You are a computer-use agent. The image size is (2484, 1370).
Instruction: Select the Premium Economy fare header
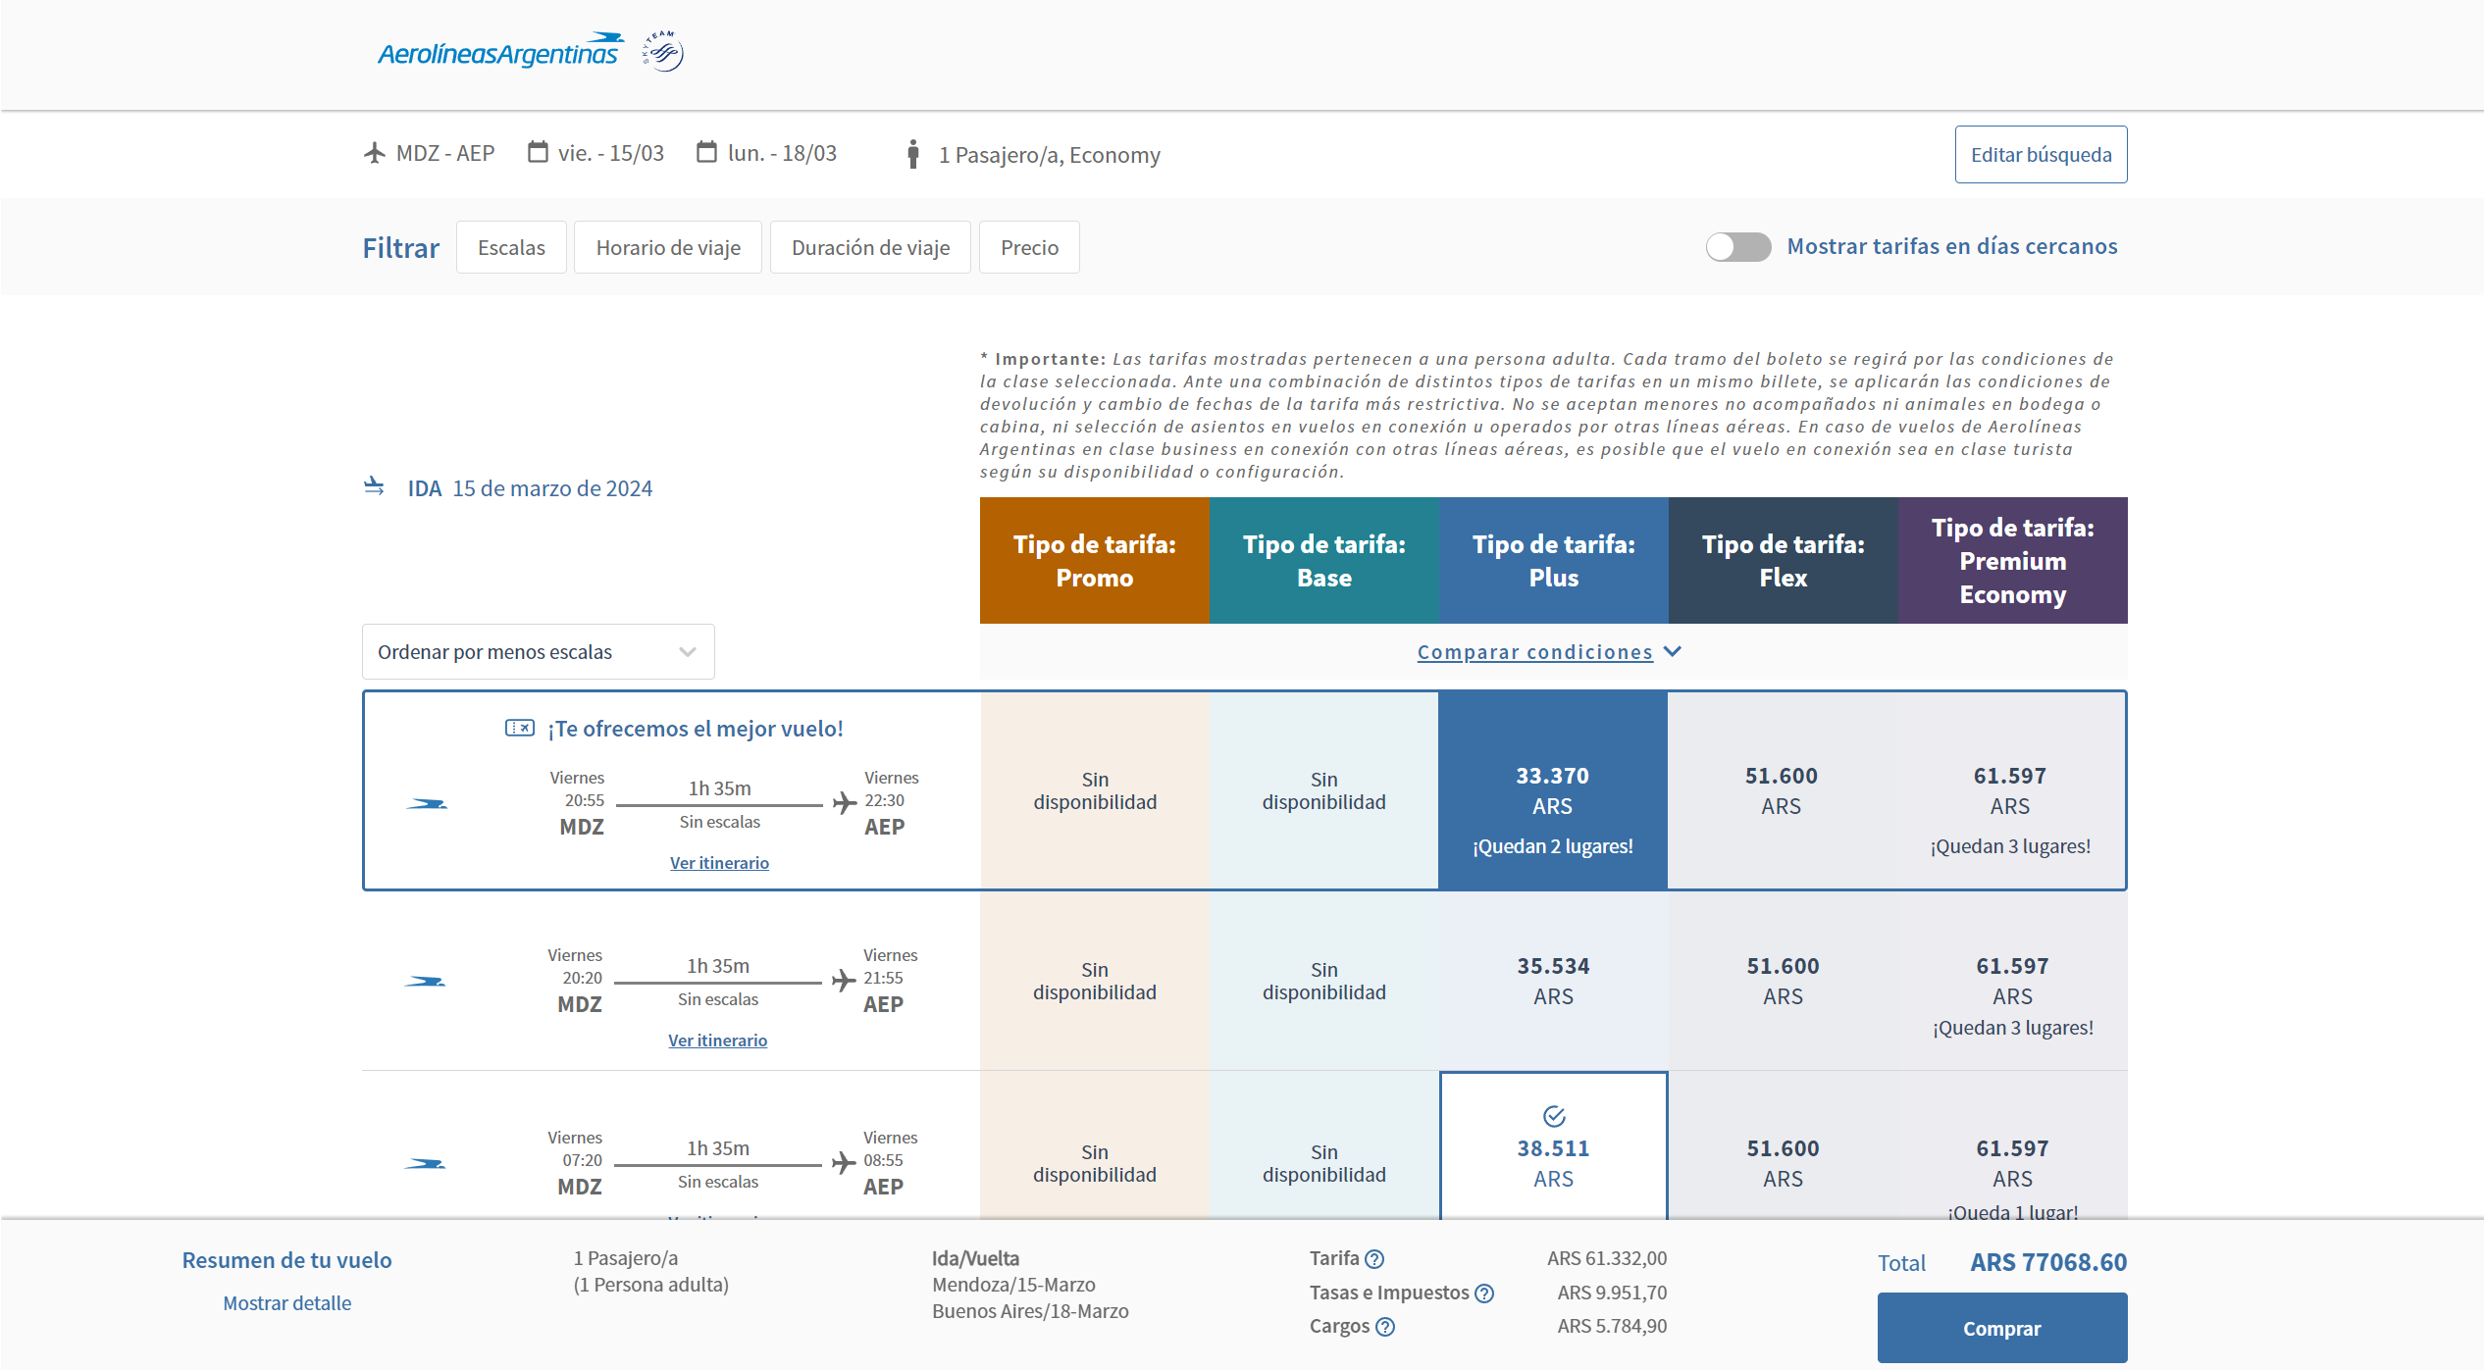[x=2012, y=560]
